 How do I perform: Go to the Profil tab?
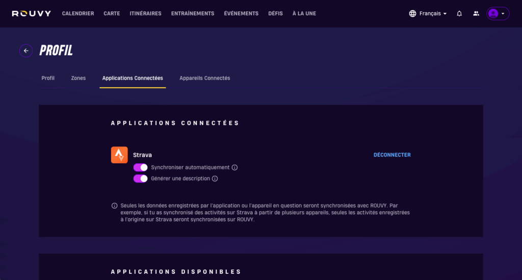point(48,78)
